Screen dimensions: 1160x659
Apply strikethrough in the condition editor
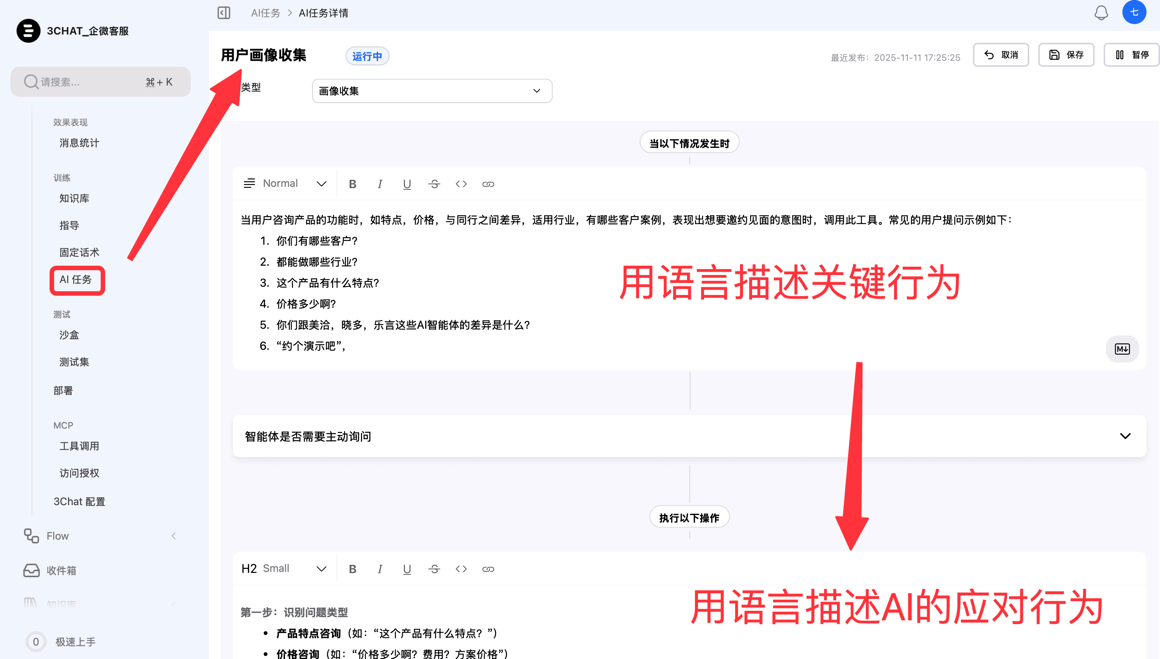click(x=434, y=184)
